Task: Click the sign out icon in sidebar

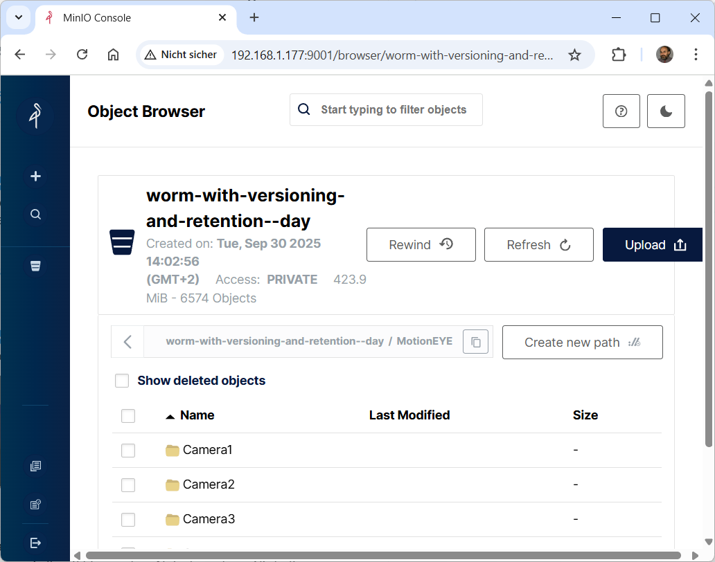Action: click(x=35, y=543)
